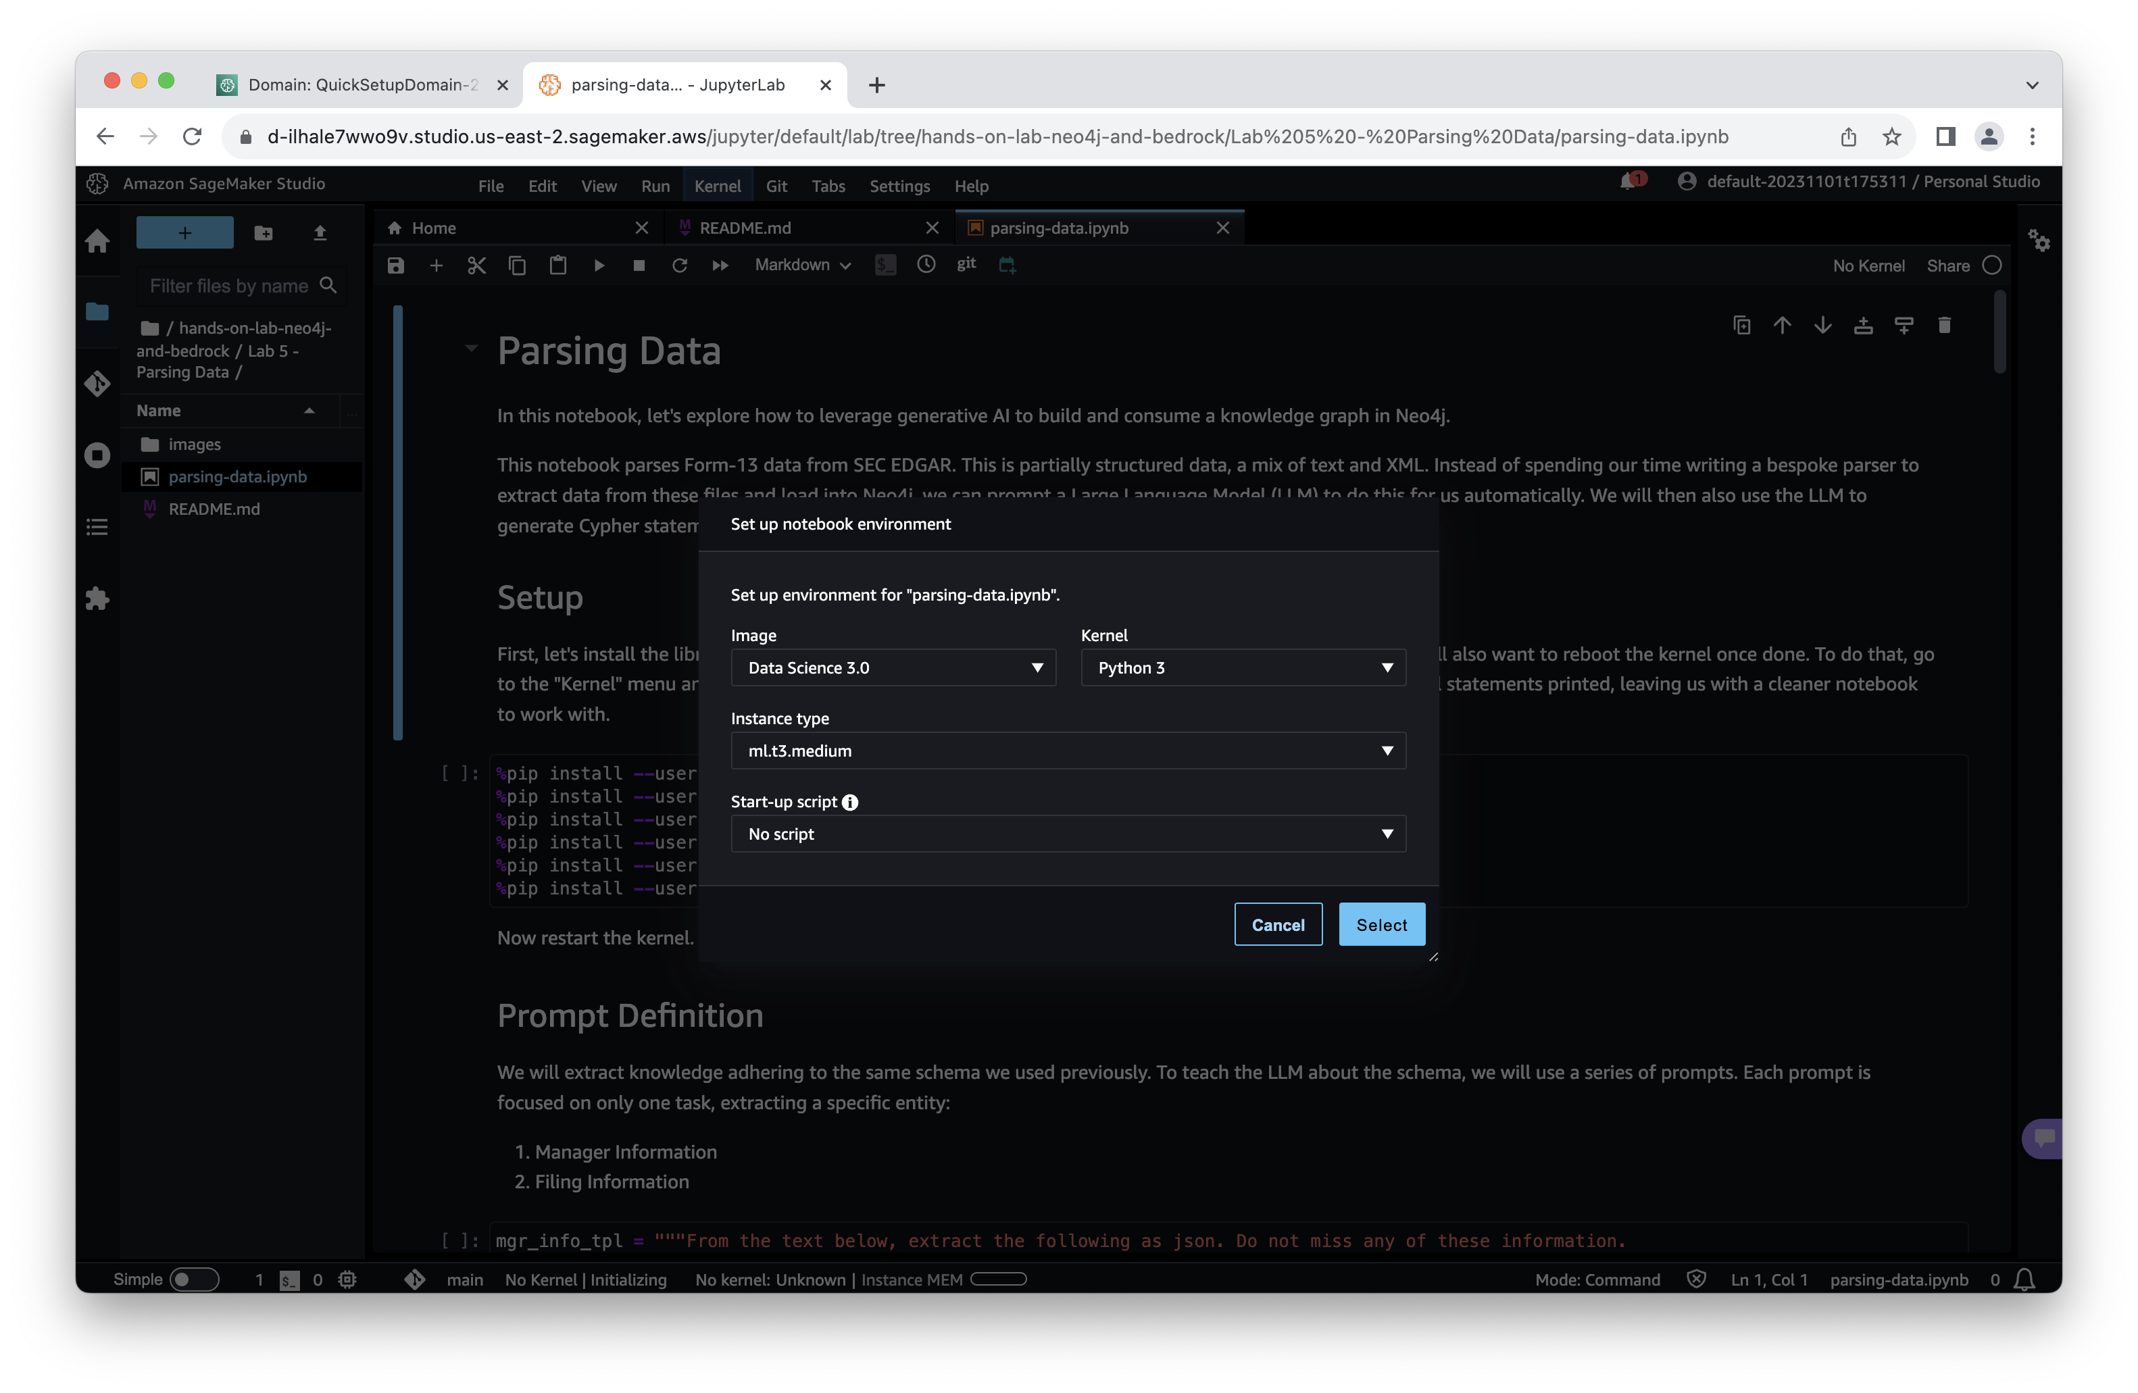Cut selected cells with scissors icon
Screen dimensions: 2138x1393
pos(476,265)
